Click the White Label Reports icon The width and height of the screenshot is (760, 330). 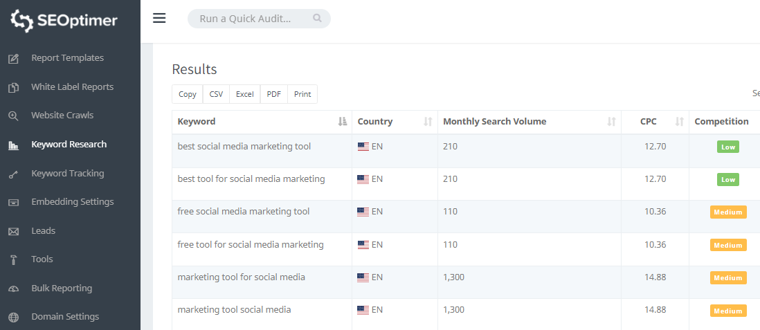click(x=13, y=88)
